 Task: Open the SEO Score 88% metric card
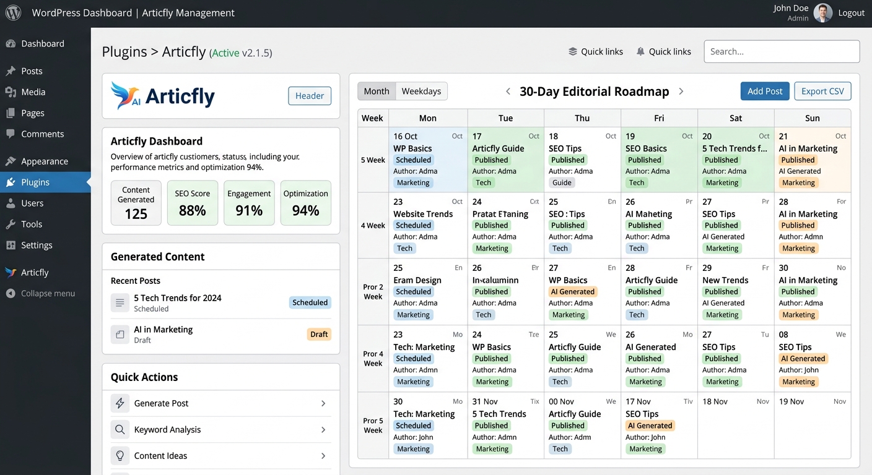point(193,203)
